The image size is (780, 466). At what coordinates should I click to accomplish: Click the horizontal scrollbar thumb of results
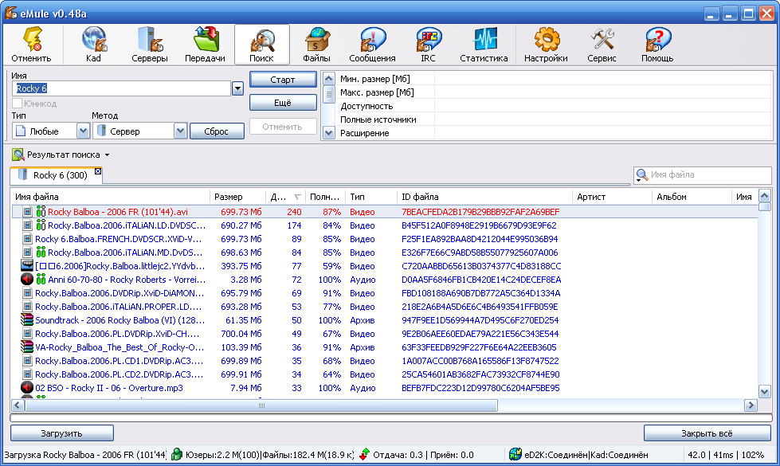[x=261, y=405]
